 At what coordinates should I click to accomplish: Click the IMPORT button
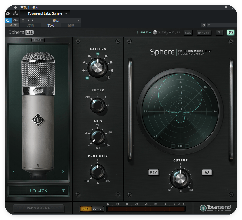[x=204, y=33]
